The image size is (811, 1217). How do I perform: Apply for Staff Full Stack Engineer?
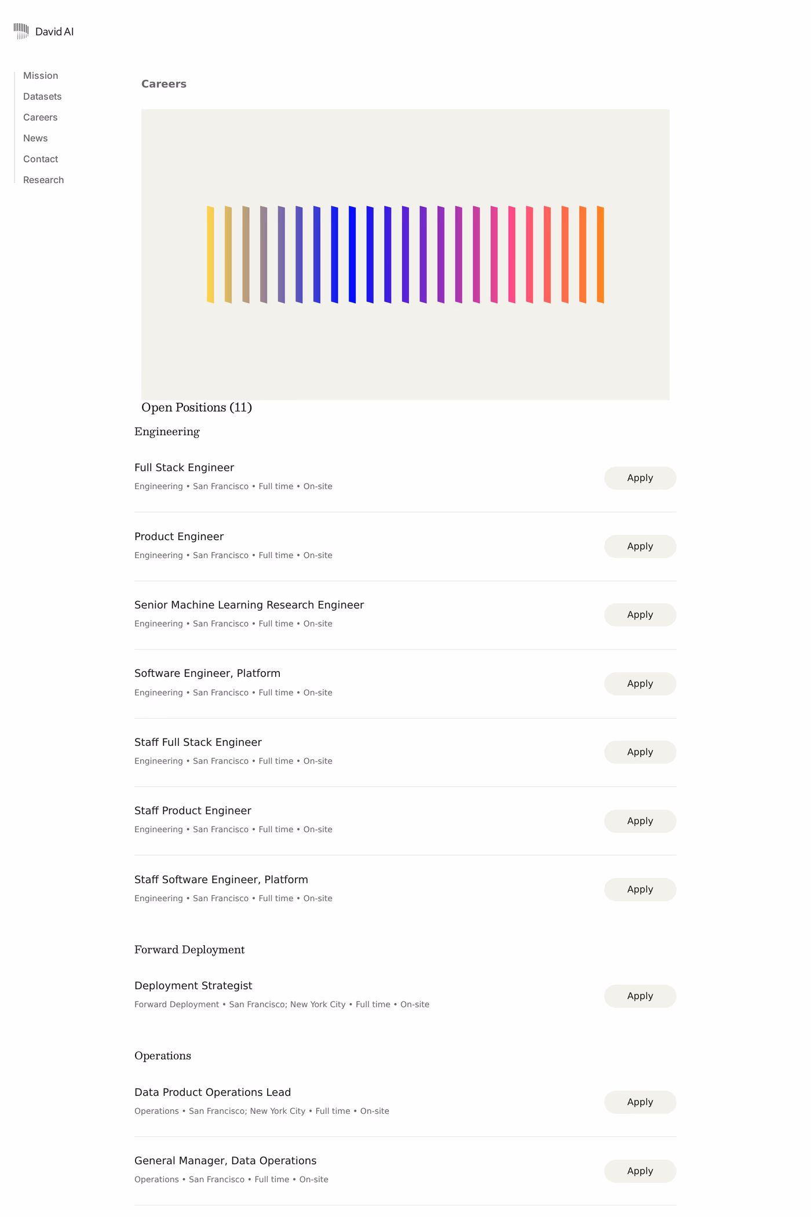coord(640,752)
